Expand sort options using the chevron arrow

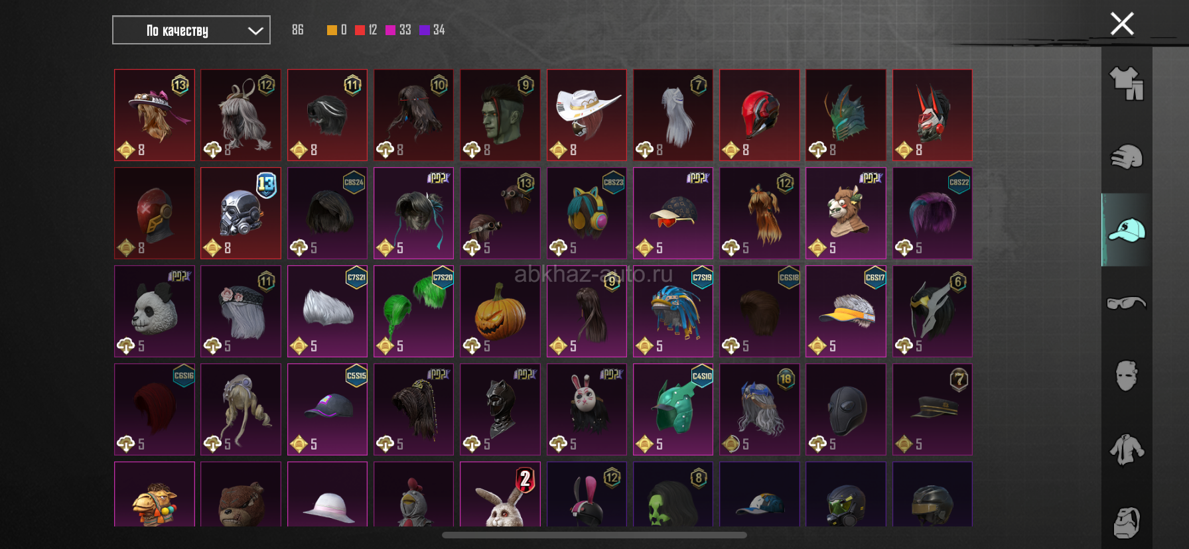pyautogui.click(x=255, y=30)
